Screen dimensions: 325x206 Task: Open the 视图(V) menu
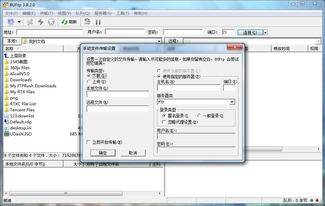coord(64,13)
